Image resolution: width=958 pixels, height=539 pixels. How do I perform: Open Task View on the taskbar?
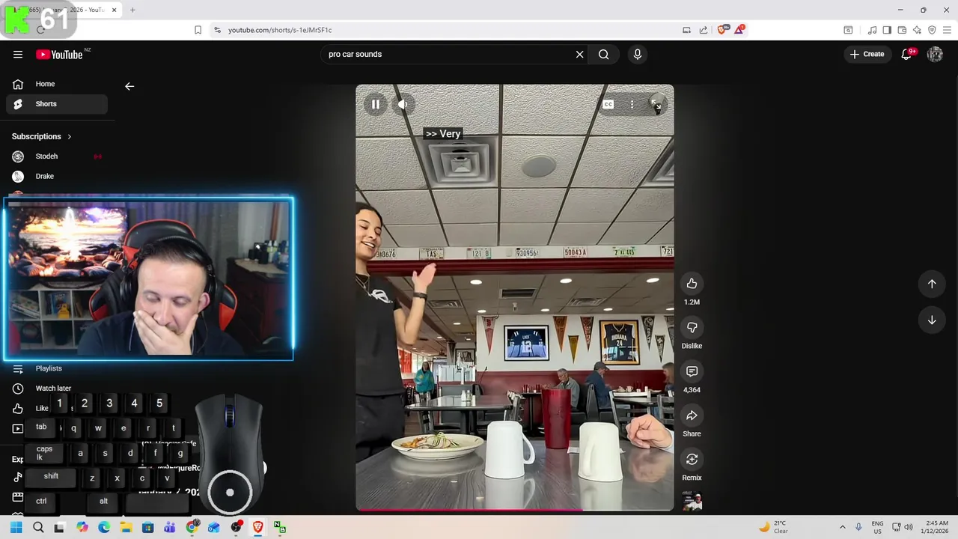click(59, 527)
